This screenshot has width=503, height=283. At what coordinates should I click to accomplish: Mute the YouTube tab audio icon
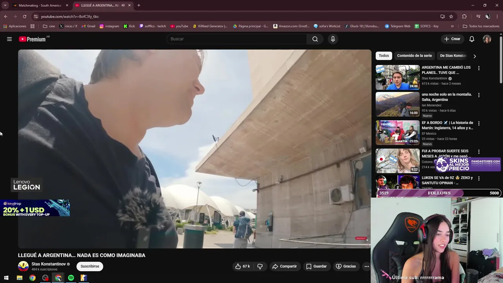pos(123,6)
